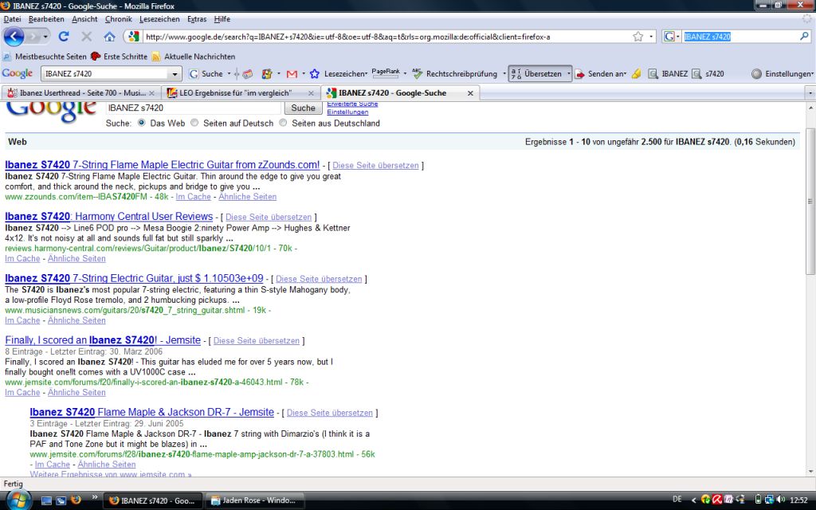Select the Seiten auf Deutsch radio button
Viewport: 816px width, 510px height.
(194, 124)
